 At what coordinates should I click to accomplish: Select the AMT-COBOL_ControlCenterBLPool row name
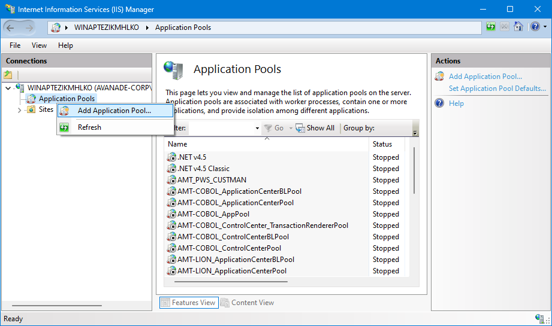tap(233, 237)
